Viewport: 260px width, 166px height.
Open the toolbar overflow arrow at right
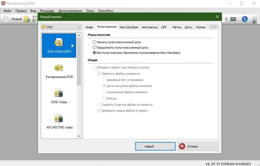pos(254,22)
